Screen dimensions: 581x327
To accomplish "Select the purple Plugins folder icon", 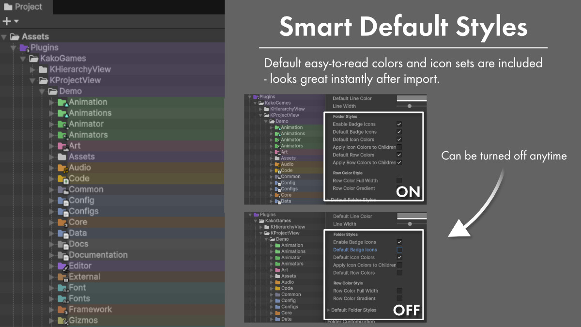I will 24,47.
